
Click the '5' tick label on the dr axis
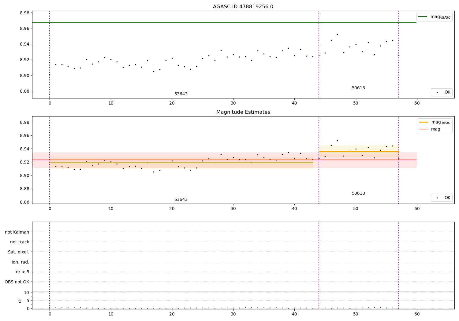coord(28,301)
